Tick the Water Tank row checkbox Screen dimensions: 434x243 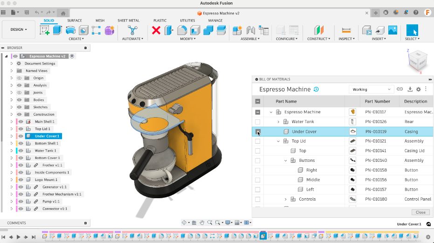[258, 122]
